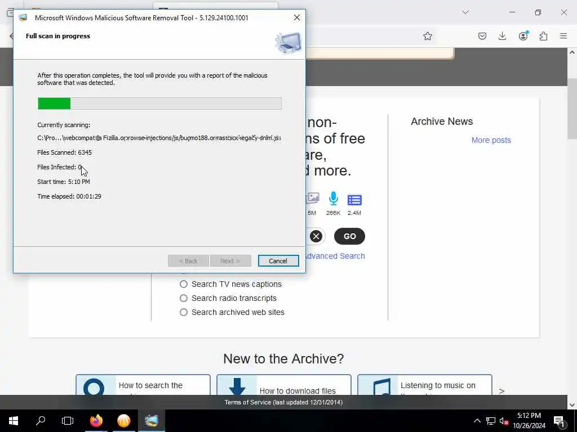This screenshot has width=577, height=432.
Task: Open the orange round app on the taskbar
Action: click(x=124, y=421)
